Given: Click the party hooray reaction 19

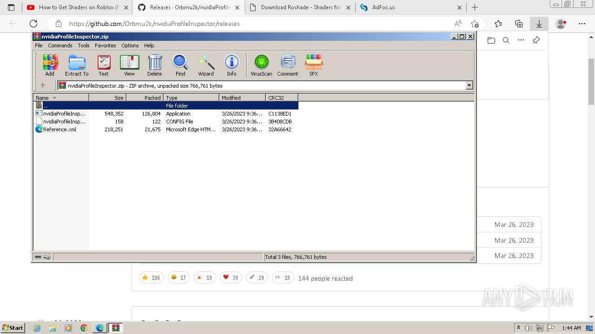Looking at the screenshot, I should 205,277.
